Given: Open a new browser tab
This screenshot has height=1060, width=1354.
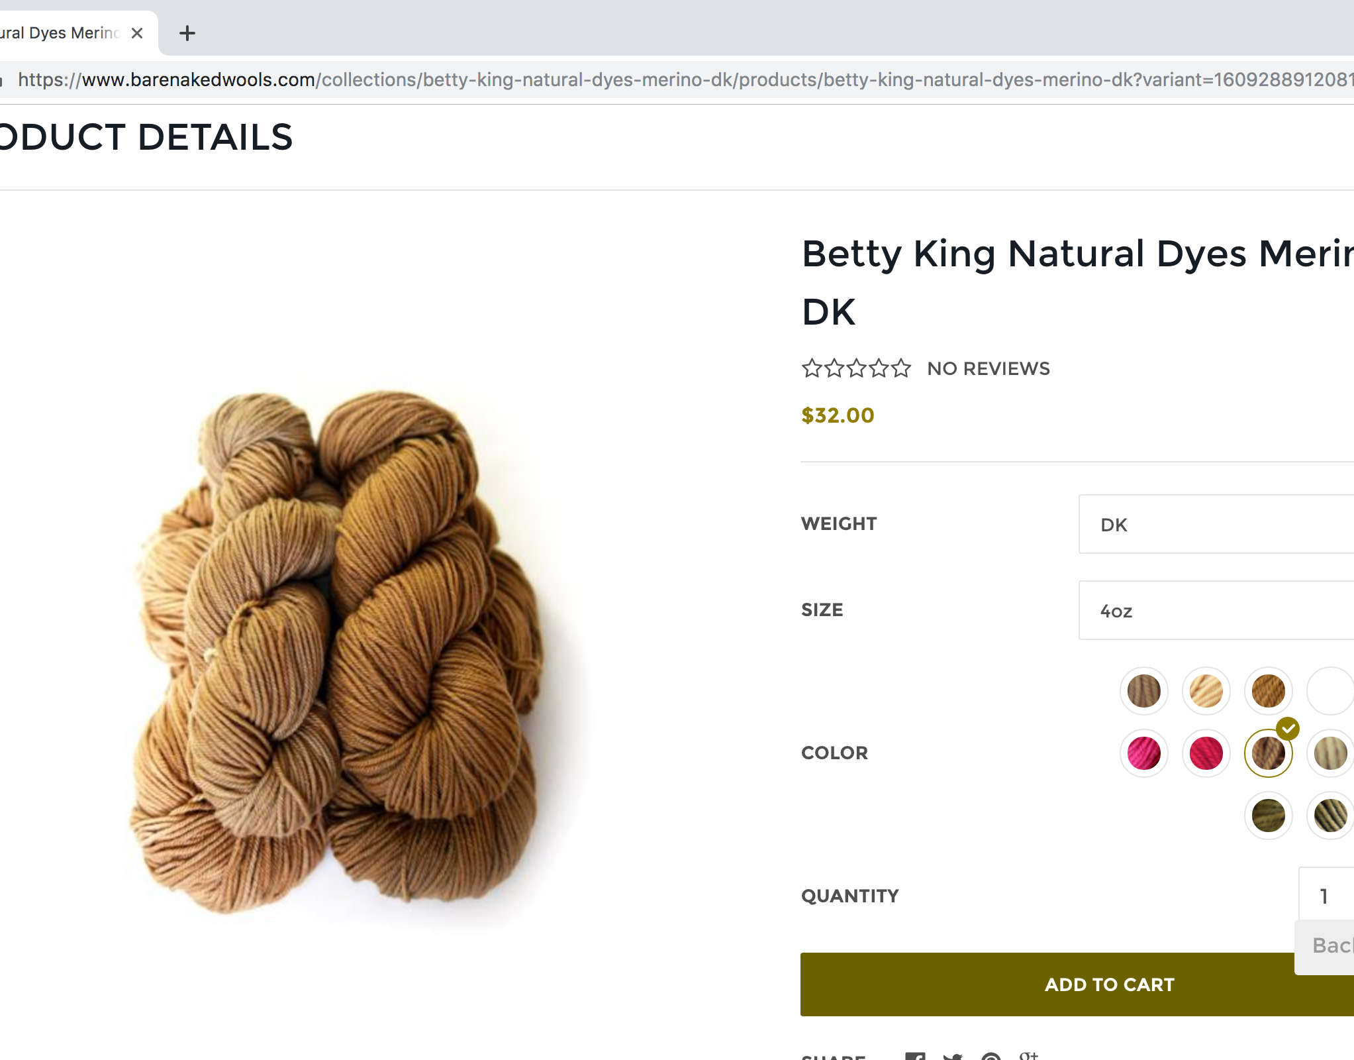Looking at the screenshot, I should pyautogui.click(x=187, y=33).
